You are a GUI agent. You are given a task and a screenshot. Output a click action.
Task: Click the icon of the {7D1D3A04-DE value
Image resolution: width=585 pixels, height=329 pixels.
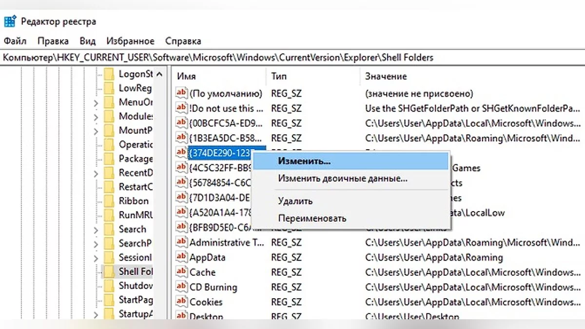182,197
